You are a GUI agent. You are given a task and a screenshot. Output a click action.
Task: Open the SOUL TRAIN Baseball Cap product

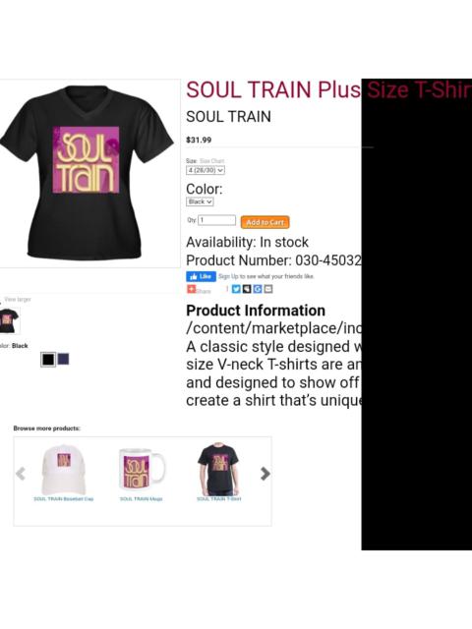pyautogui.click(x=63, y=498)
